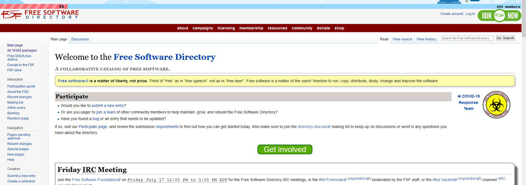Open the 'donate' menu item
This screenshot has height=185, width=526.
pyautogui.click(x=323, y=28)
